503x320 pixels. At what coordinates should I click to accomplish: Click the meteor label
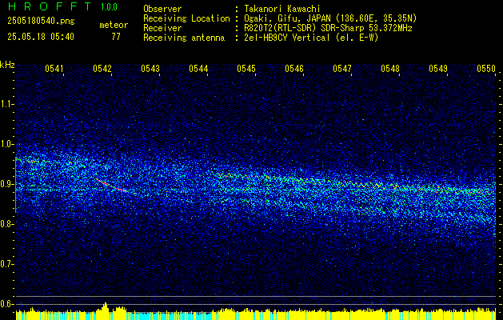tap(114, 25)
